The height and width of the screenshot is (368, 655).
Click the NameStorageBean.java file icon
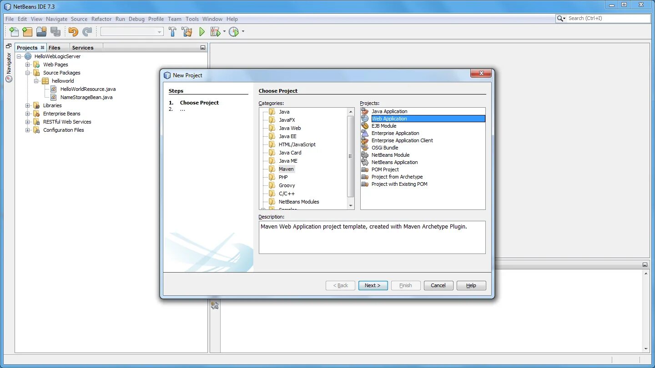point(54,97)
